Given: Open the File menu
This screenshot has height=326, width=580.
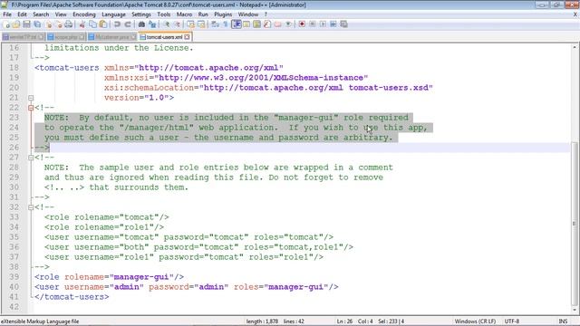Looking at the screenshot, I should 7,14.
